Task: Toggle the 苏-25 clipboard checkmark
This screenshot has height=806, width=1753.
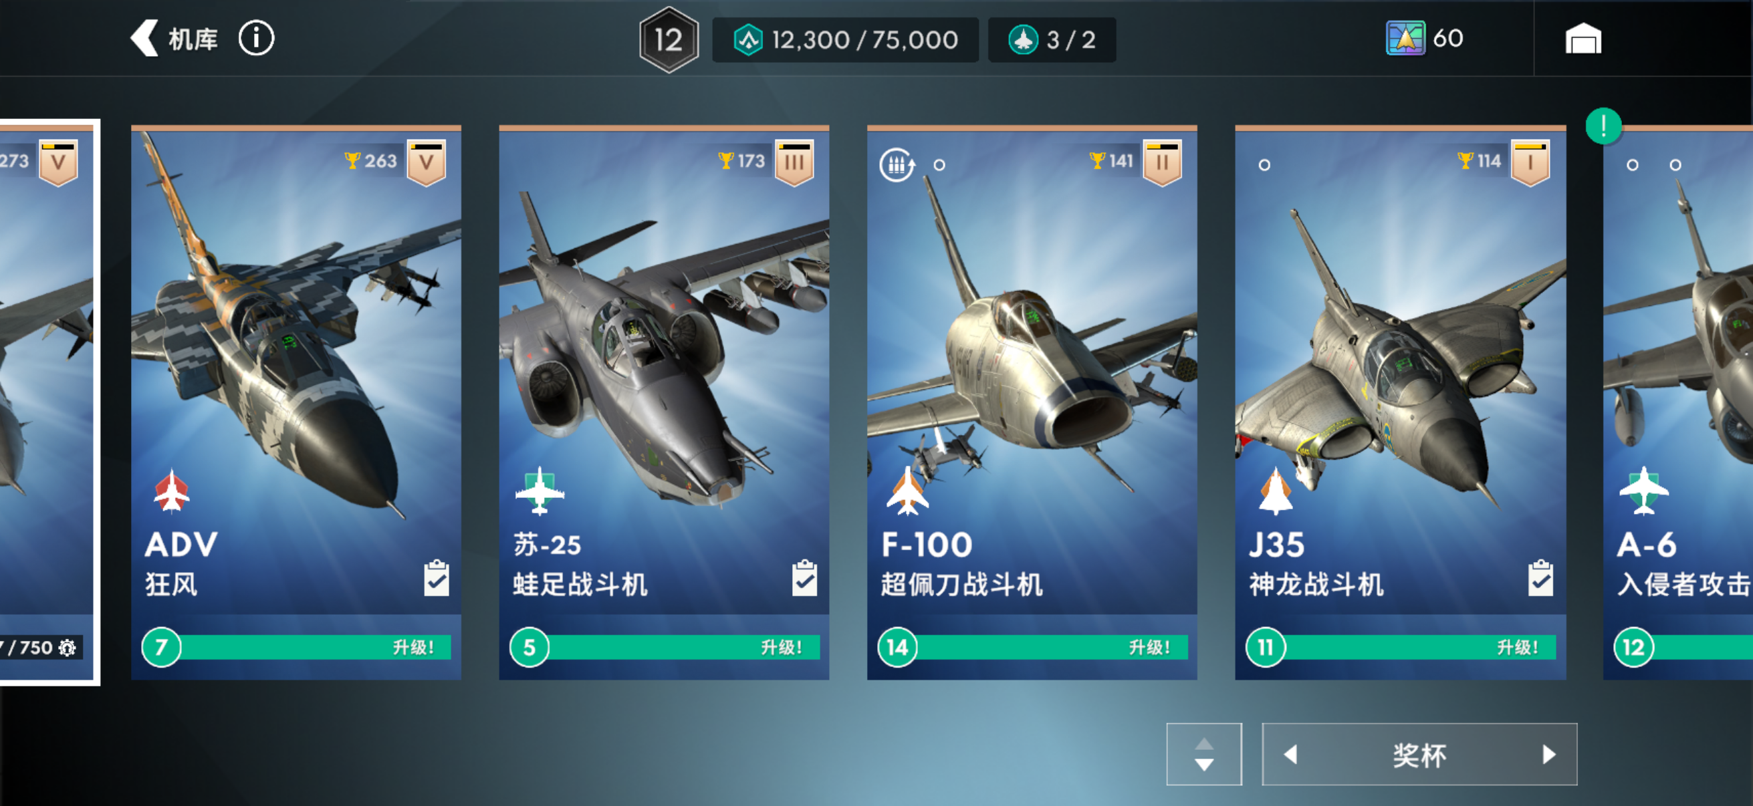Action: point(804,578)
